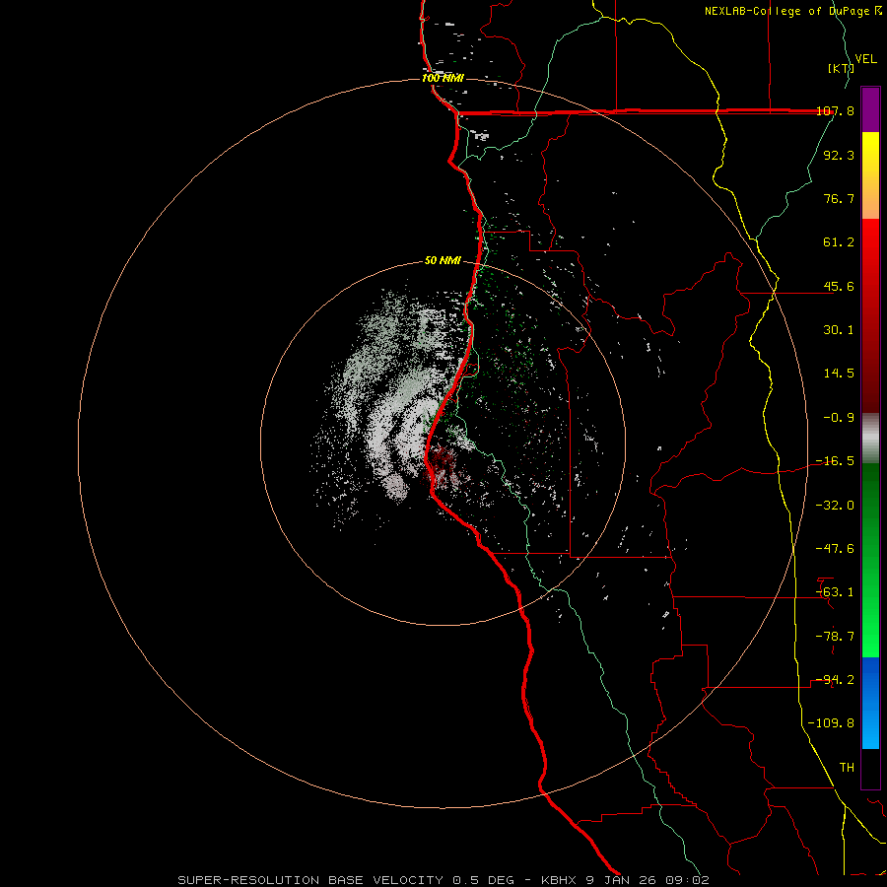The width and height of the screenshot is (887, 887).
Task: Click the -32.0 scale value
Action: pos(835,506)
